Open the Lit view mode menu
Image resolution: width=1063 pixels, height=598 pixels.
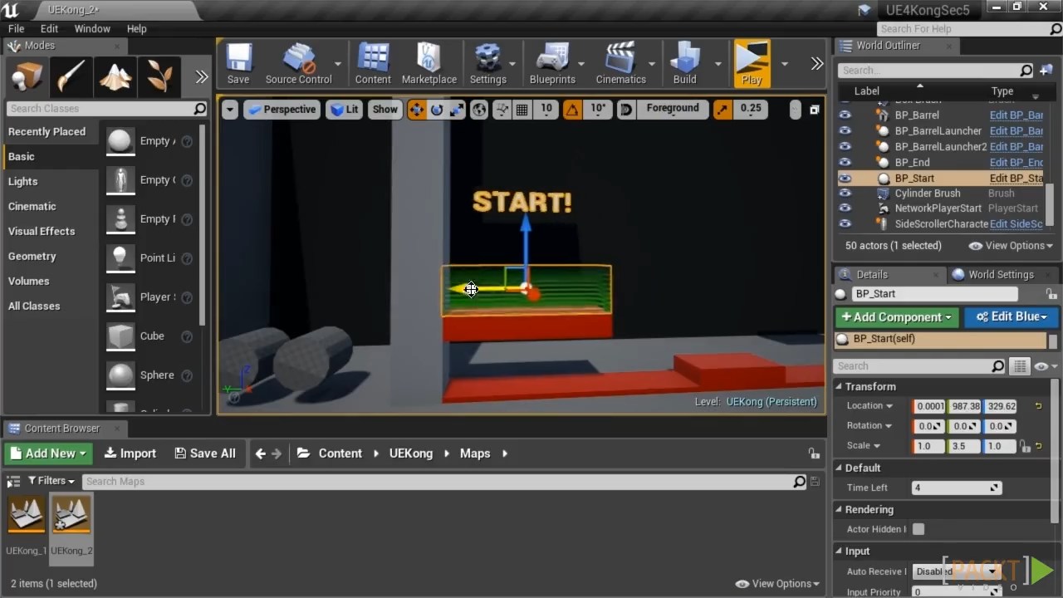coord(344,109)
